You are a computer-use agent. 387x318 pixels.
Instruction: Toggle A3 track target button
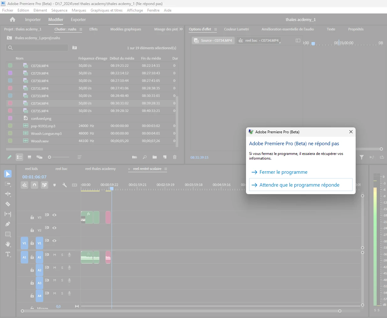(x=39, y=283)
